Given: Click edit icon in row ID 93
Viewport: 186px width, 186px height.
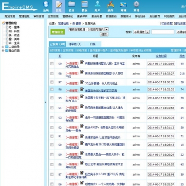Looking at the screenshot, I should coord(82,116).
